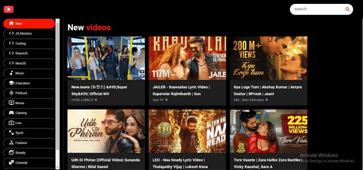Click sidebar scrollbar down arrow
This screenshot has height=170, width=363.
[58, 167]
